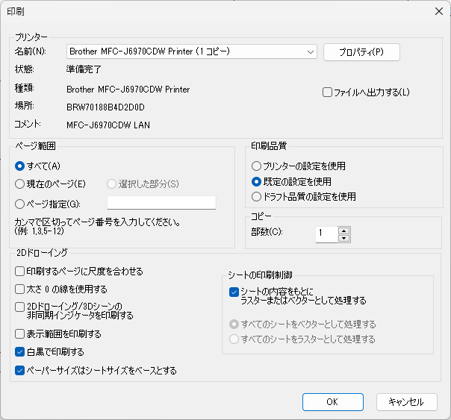451x420 pixels.
Task: Click the page number input field
Action: click(x=161, y=203)
